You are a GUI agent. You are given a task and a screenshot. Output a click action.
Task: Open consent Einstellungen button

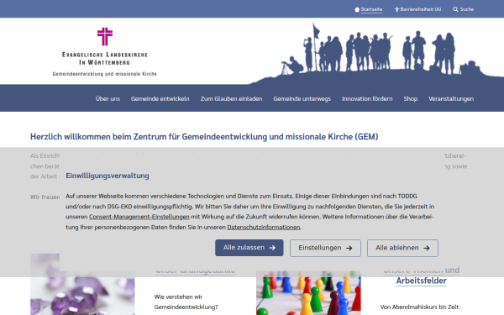pyautogui.click(x=325, y=248)
